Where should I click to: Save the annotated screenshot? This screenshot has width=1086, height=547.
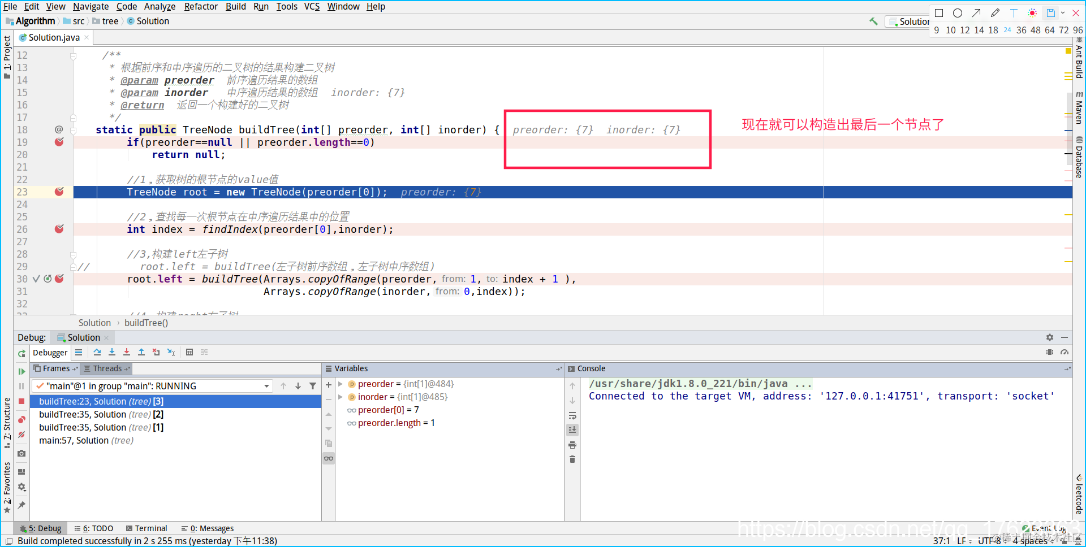(x=1051, y=13)
